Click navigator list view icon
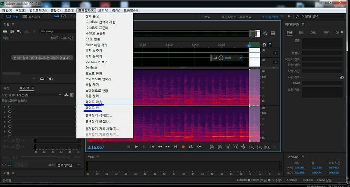Screen dimensions: 350x187 coord(273,33)
